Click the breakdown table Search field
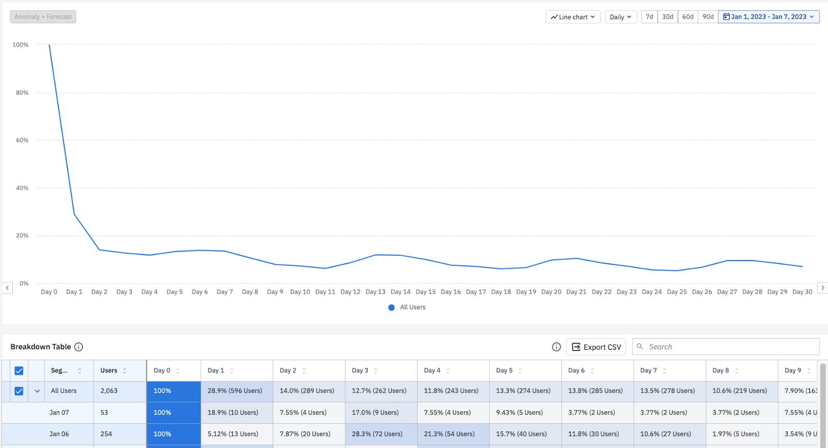The image size is (828, 448). point(730,347)
